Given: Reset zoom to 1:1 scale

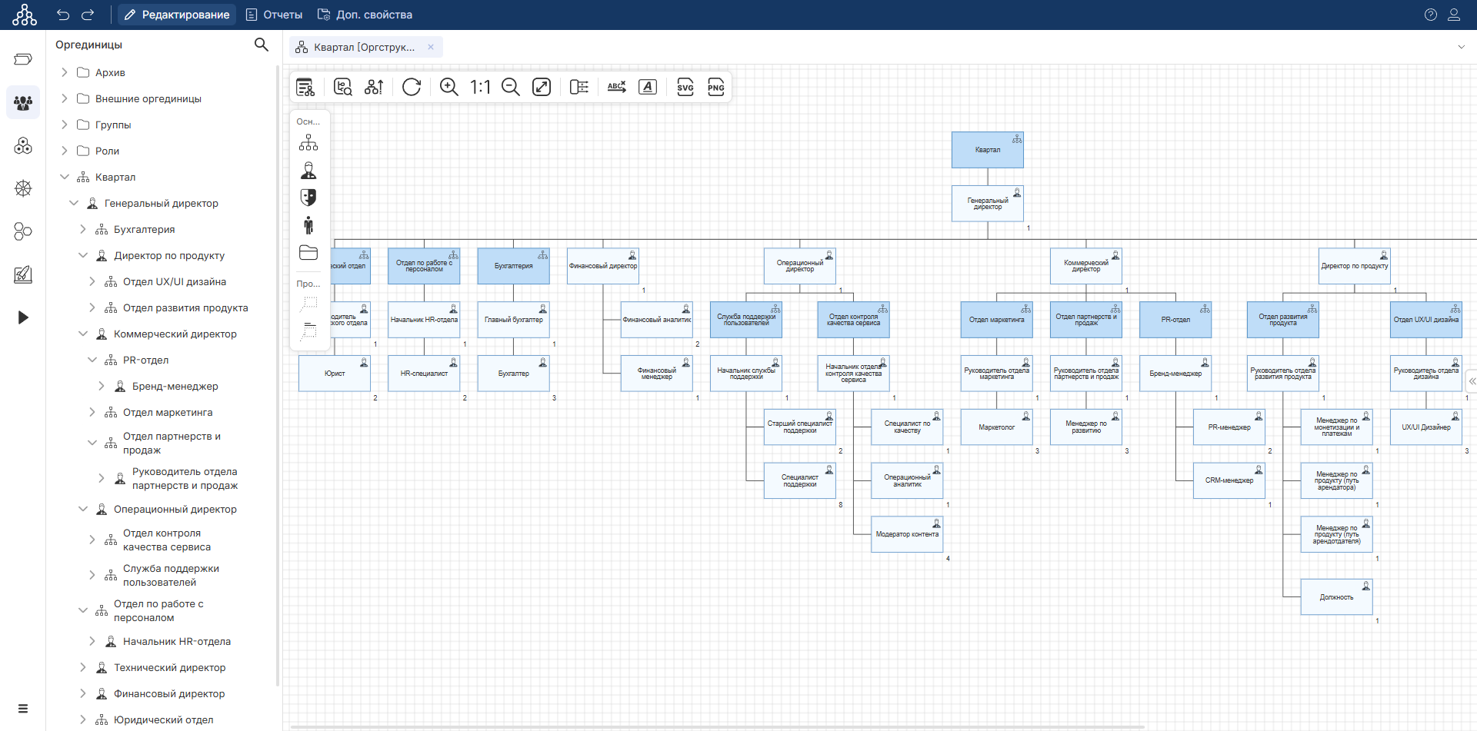Looking at the screenshot, I should (480, 87).
